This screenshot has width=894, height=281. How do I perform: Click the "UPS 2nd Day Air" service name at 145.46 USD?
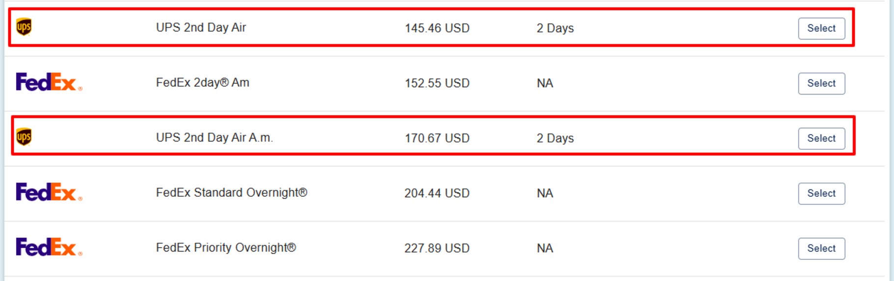point(201,28)
